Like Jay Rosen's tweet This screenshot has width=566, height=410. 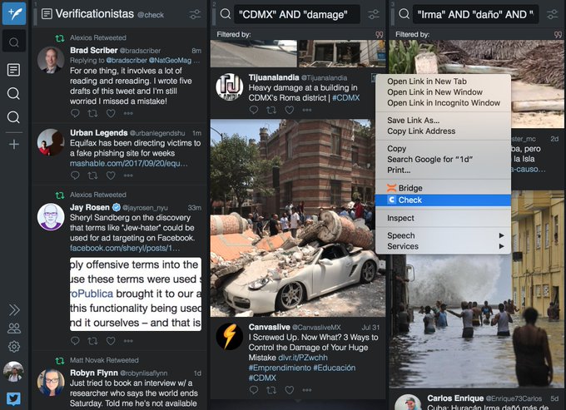coord(111,340)
